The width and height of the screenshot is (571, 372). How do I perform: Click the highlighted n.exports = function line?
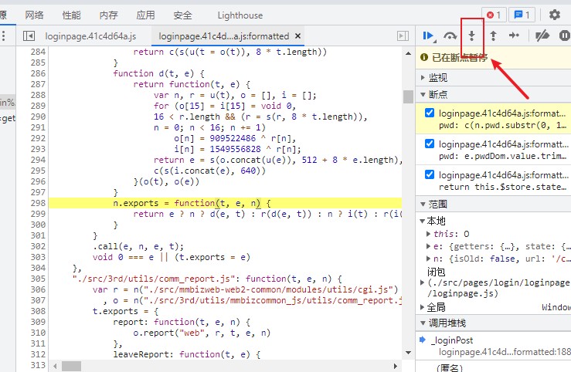tap(225, 203)
